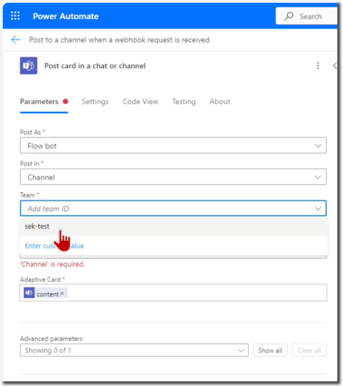Click the content dynamic token
The height and width of the screenshot is (387, 343).
(x=45, y=293)
